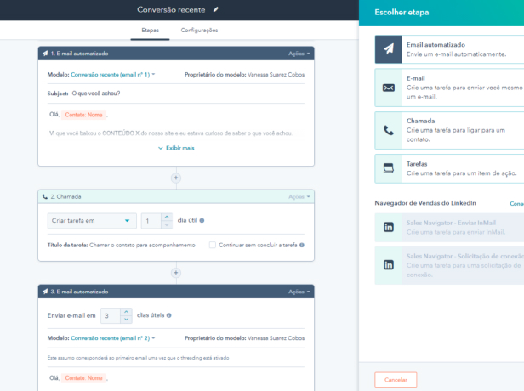The image size is (524, 391).
Task: Select the Tarefas task icon
Action: point(389,167)
